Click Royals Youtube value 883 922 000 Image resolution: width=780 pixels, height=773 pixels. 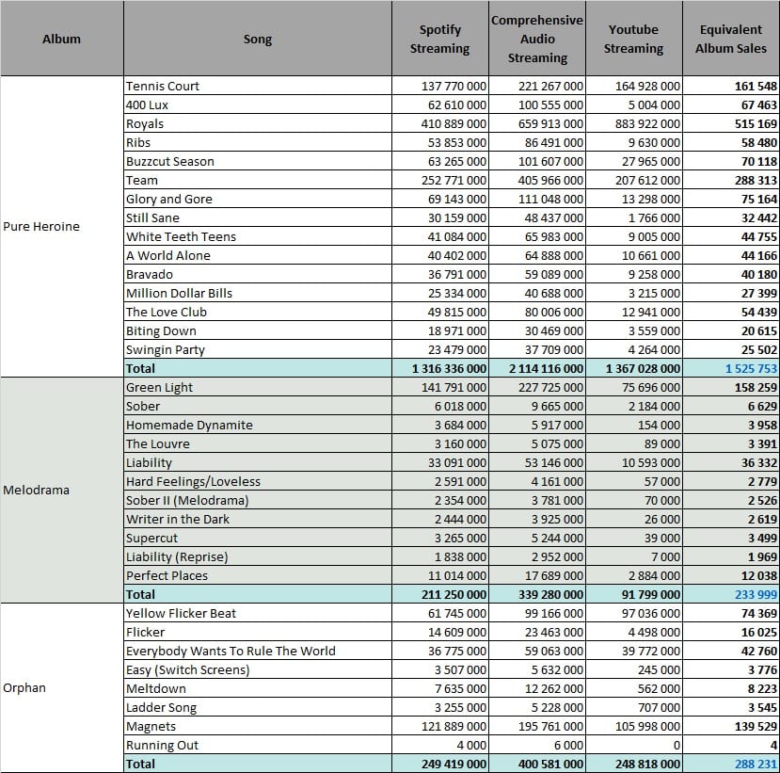(634, 123)
